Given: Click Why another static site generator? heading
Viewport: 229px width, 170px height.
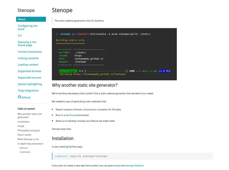Looking at the screenshot, I should pos(85,85).
